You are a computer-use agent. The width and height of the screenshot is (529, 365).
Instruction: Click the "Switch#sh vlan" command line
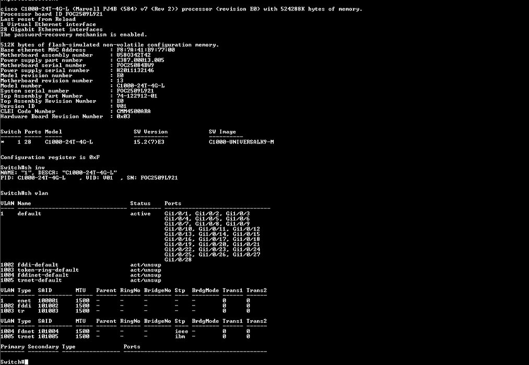coord(25,193)
